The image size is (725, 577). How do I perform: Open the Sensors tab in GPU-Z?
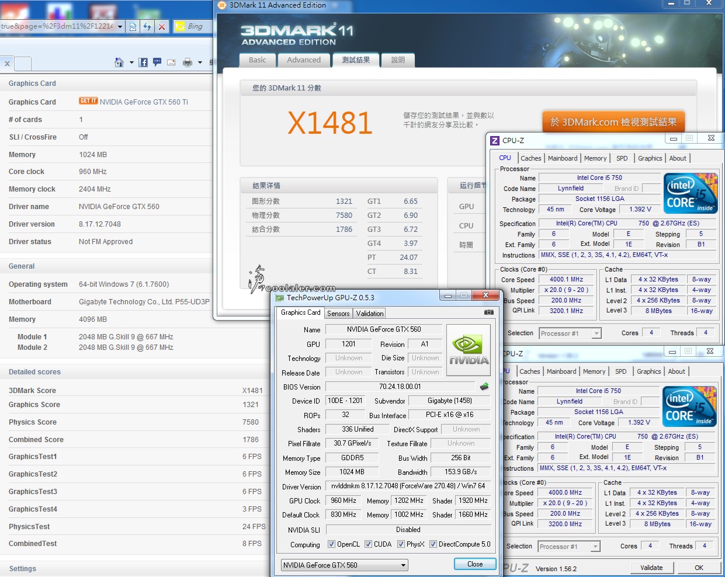[338, 314]
